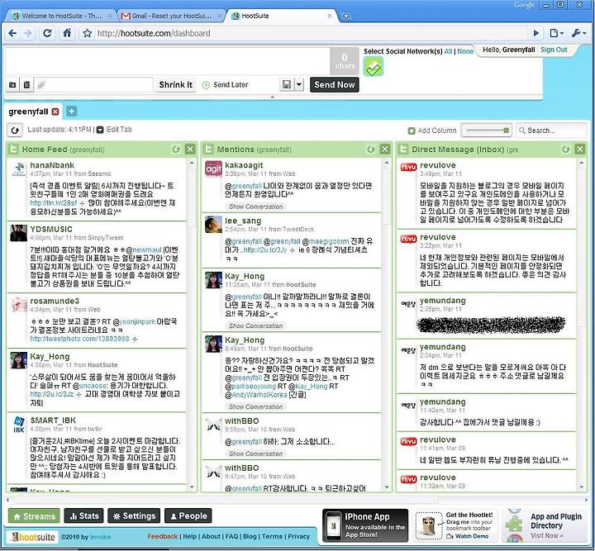Click the paperclip link icon
Viewport: 595px width, 551px height.
(x=41, y=85)
